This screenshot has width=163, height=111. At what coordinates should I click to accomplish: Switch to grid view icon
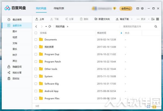click(x=158, y=19)
